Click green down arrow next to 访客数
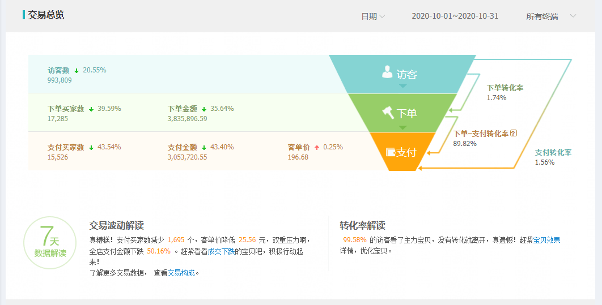This screenshot has width=602, height=305. [77, 71]
